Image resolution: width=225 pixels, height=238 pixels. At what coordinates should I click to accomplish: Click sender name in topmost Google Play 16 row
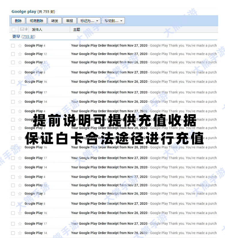tap(34, 82)
